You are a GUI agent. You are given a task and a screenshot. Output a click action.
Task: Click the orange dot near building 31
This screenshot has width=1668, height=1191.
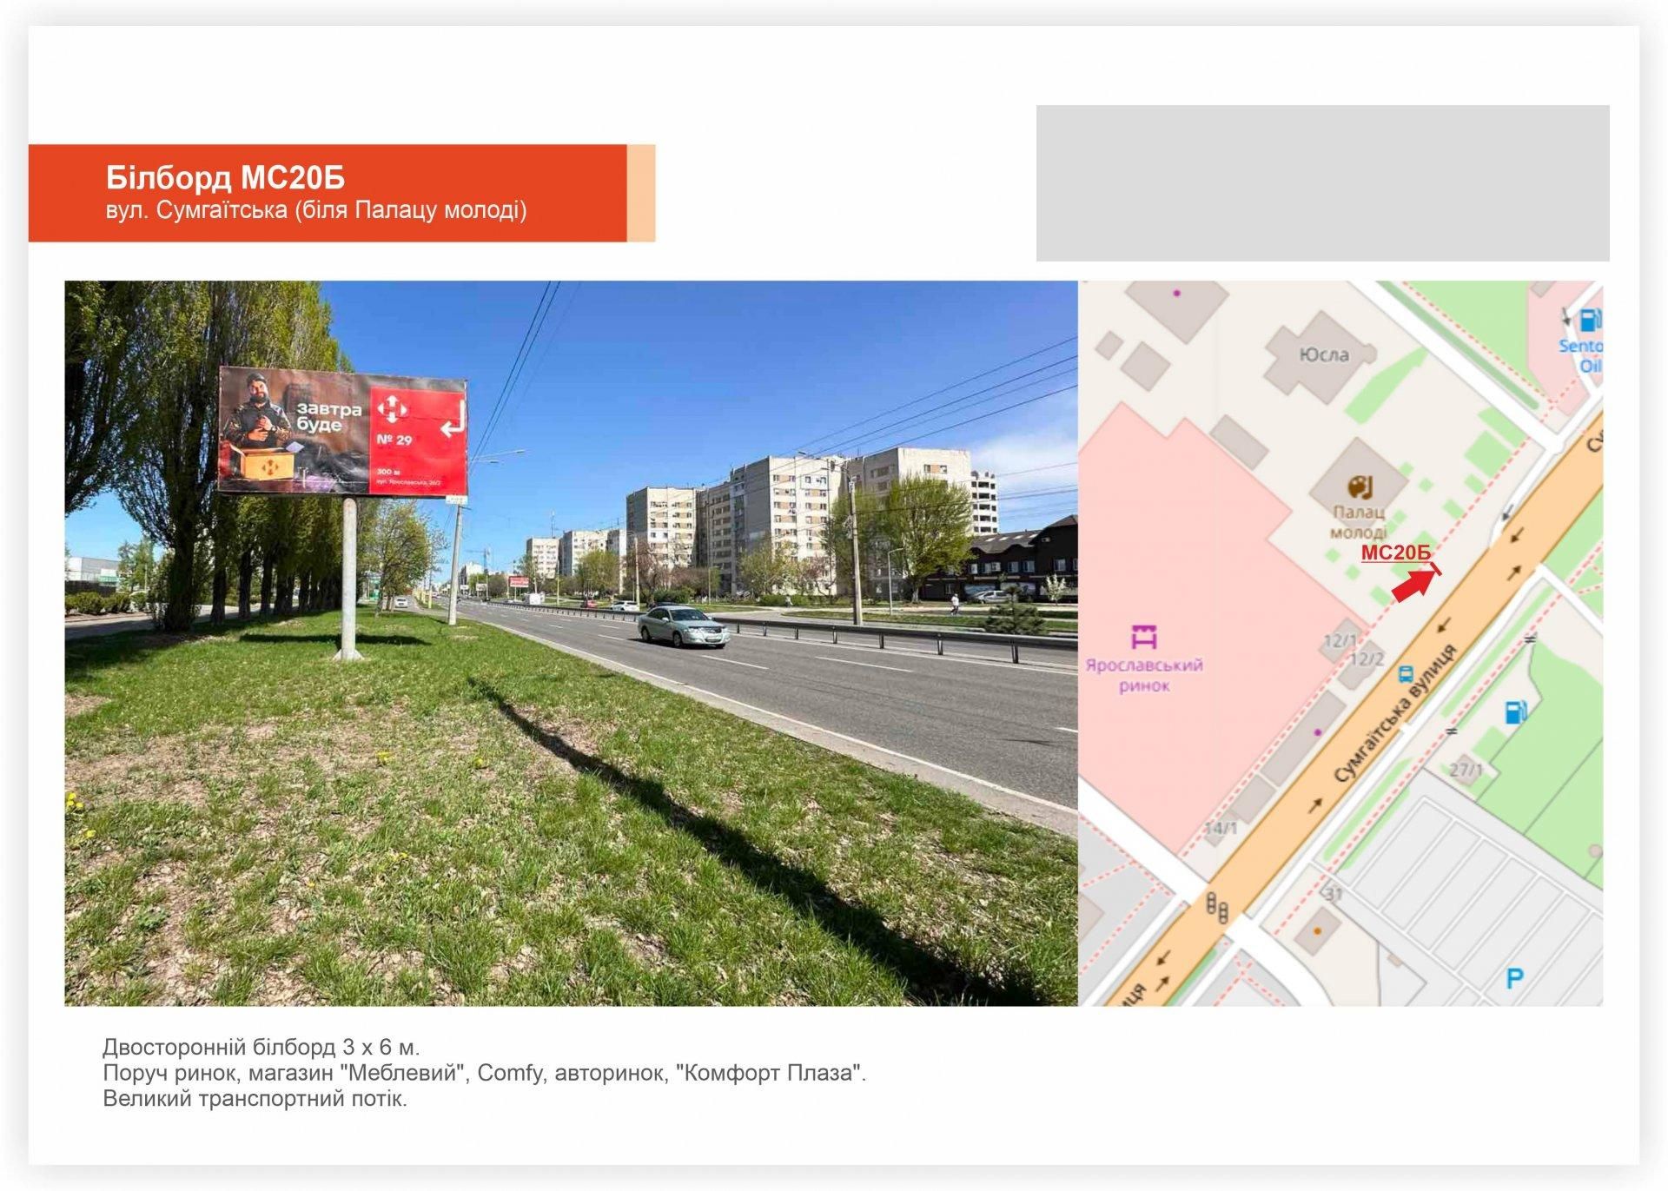point(1317,931)
